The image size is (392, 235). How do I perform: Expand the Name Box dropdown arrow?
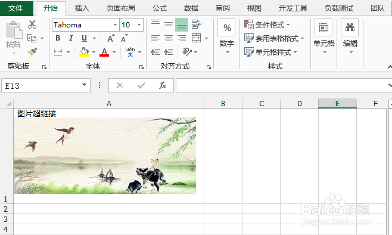[85, 85]
